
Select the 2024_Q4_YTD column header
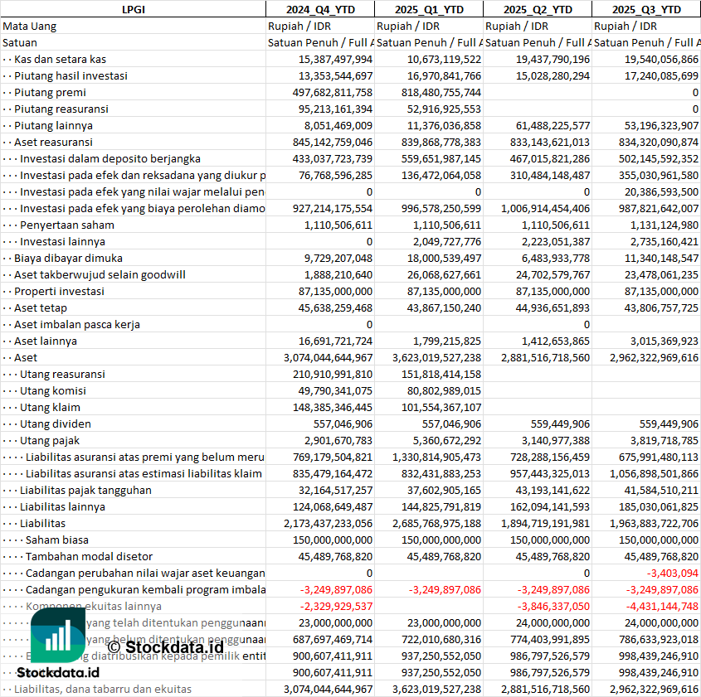point(320,9)
